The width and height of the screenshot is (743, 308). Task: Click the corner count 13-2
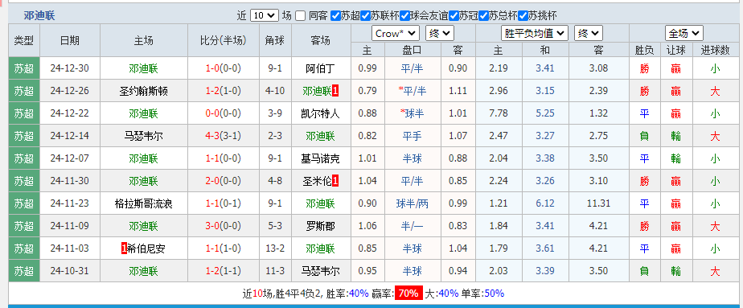275,248
